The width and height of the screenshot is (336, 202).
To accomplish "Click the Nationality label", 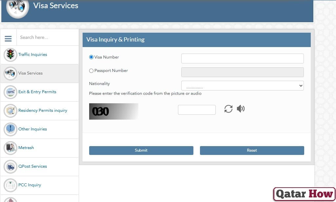I will click(x=99, y=84).
